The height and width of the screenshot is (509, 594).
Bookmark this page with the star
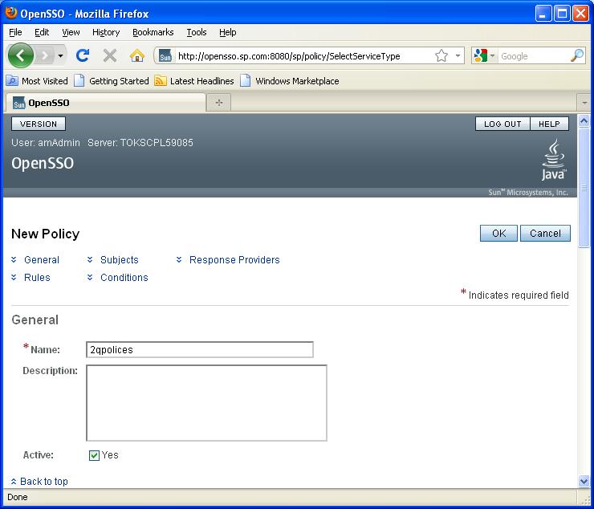[441, 56]
